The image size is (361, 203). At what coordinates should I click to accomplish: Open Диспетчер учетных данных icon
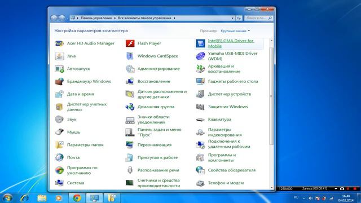click(59, 107)
